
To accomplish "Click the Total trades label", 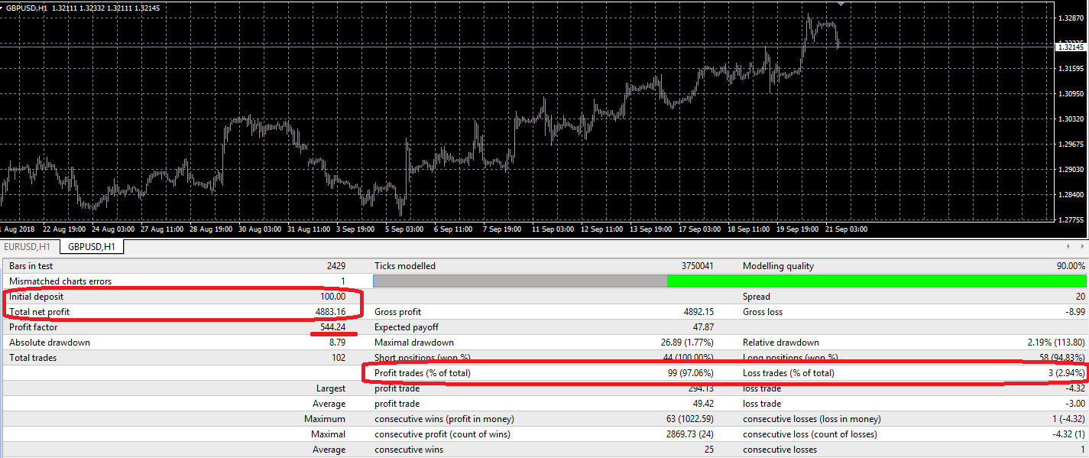I will pyautogui.click(x=33, y=358).
